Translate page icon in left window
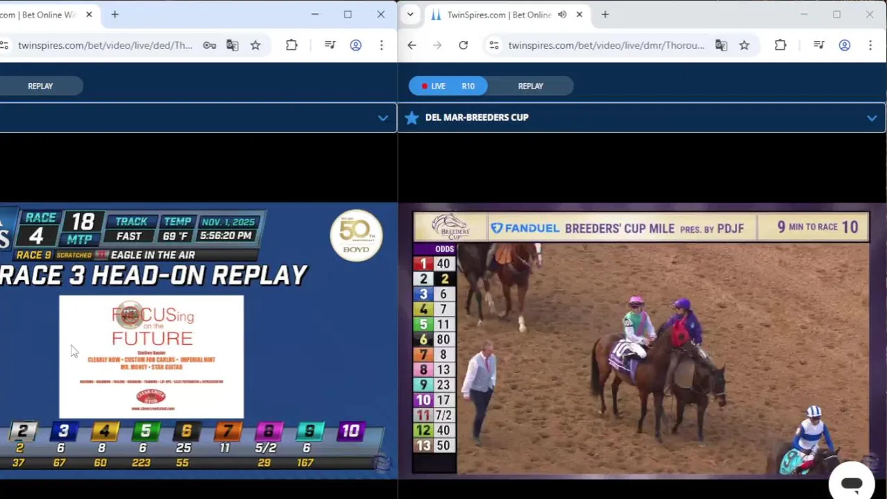Viewport: 887px width, 499px height. (x=233, y=45)
